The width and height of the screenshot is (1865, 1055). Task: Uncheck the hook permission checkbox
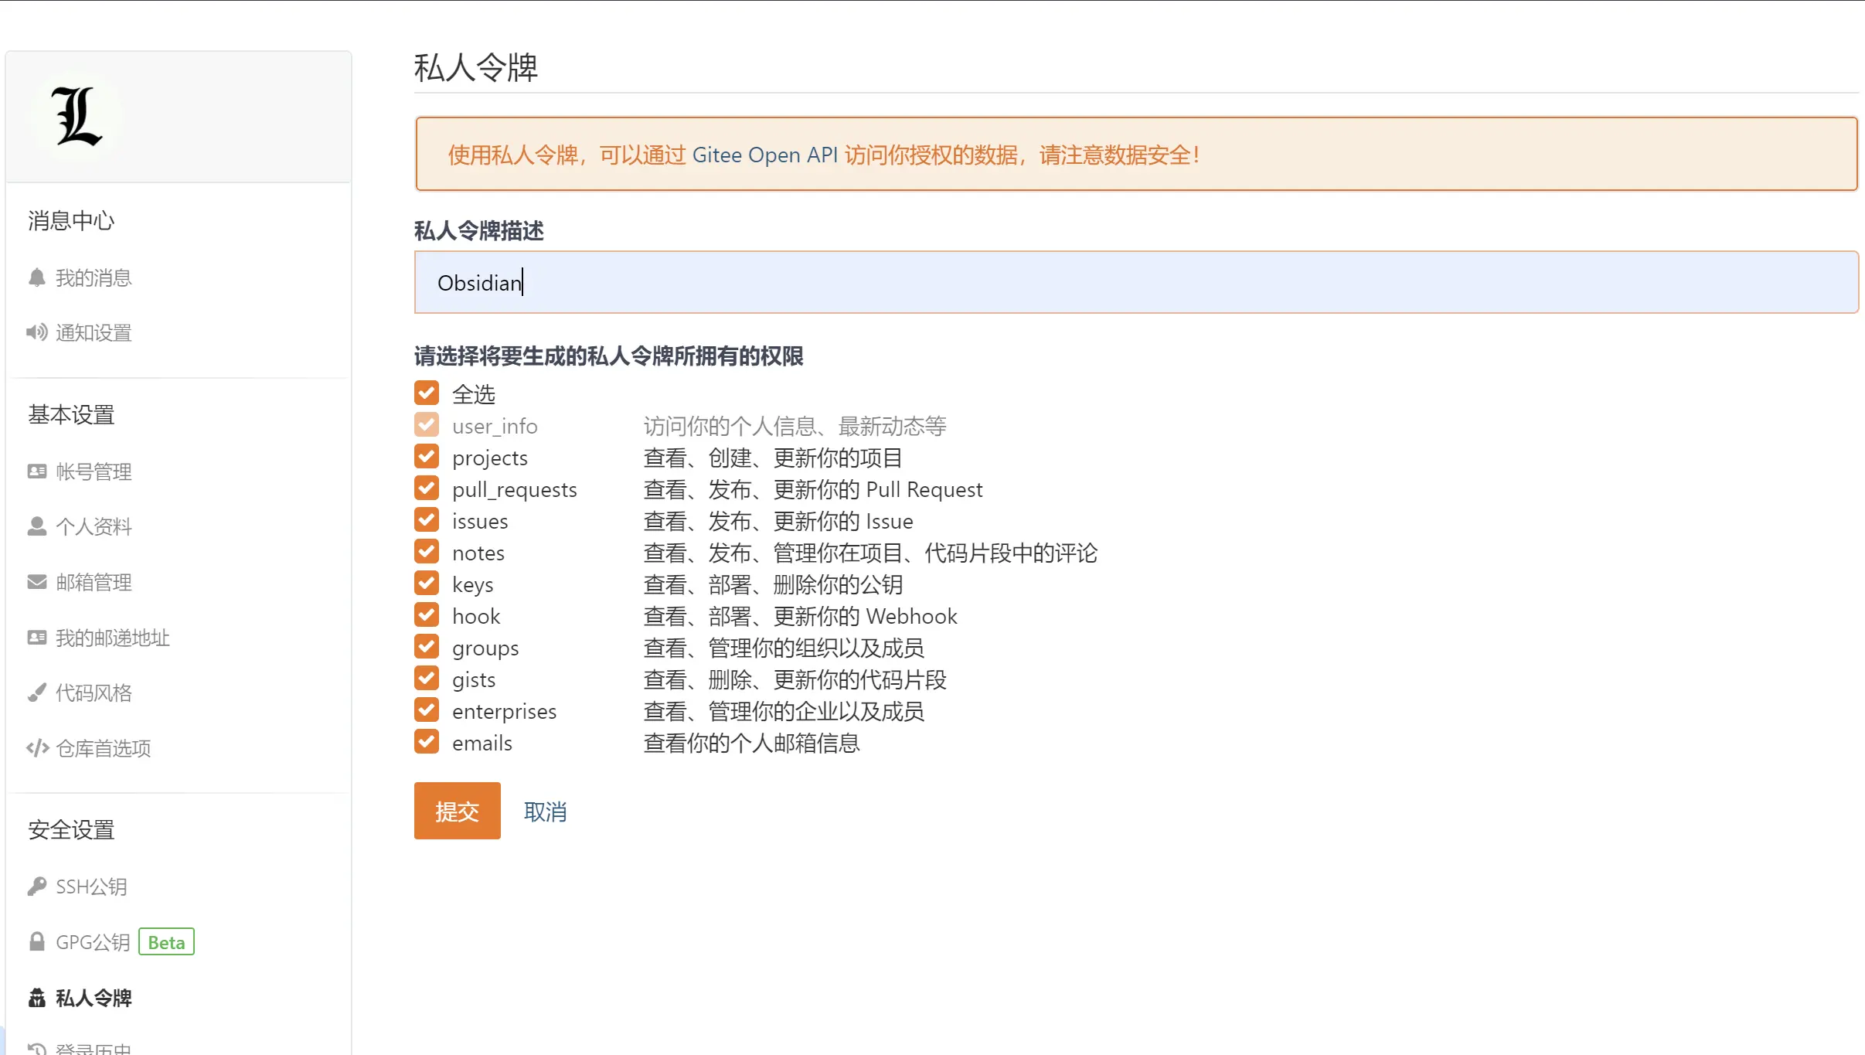[427, 615]
